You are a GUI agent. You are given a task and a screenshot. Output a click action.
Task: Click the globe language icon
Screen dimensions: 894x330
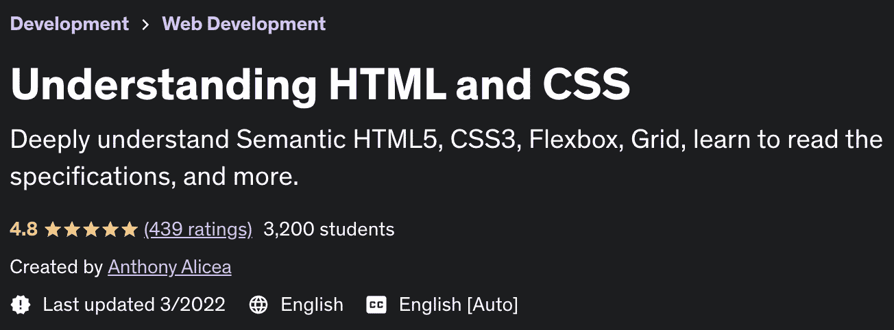pos(258,305)
